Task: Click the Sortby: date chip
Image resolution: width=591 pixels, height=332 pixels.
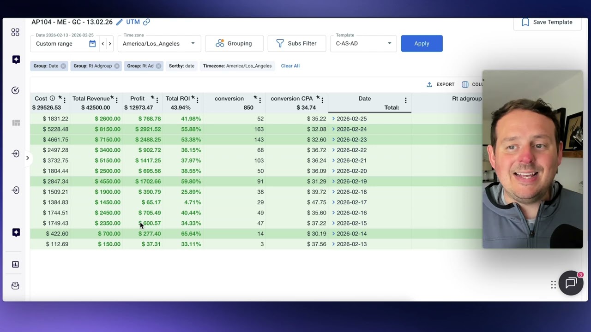Action: point(181,66)
